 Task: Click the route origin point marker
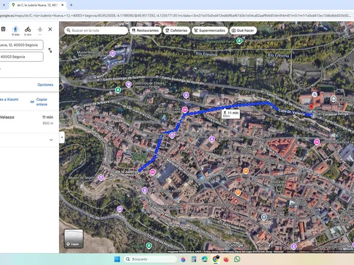(139, 173)
